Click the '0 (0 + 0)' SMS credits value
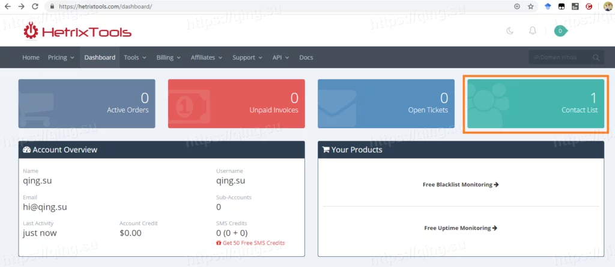The image size is (615, 267). [232, 233]
